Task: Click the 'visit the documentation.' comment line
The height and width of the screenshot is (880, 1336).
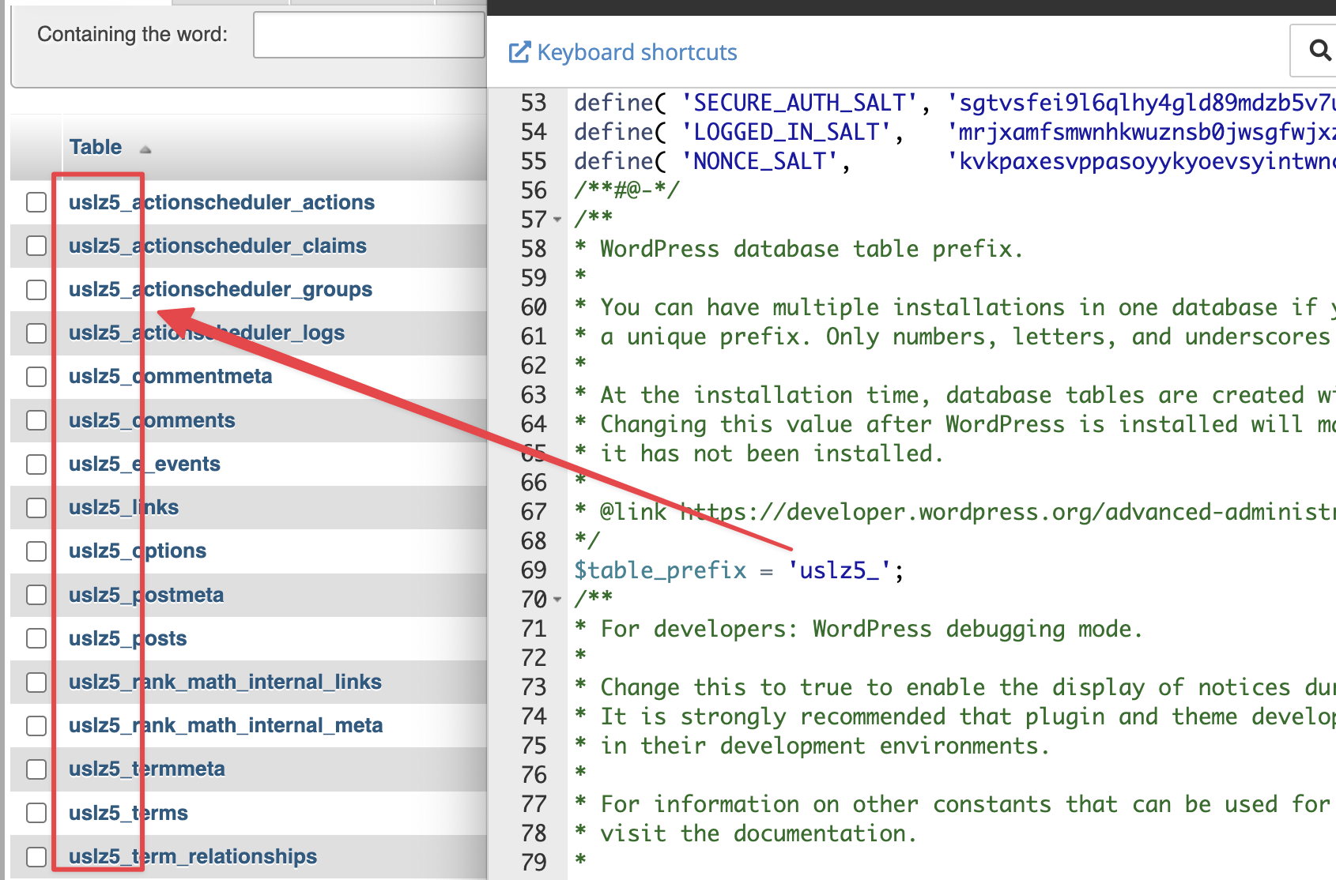Action: click(758, 833)
